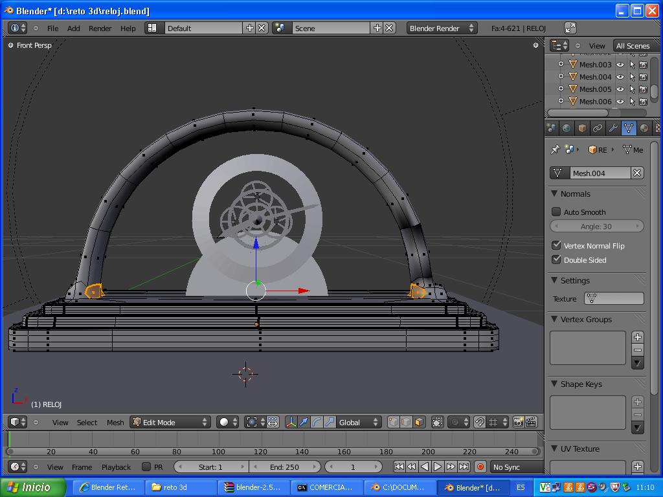Add a new shape key with plus button
Image resolution: width=663 pixels, height=497 pixels.
pyautogui.click(x=638, y=401)
